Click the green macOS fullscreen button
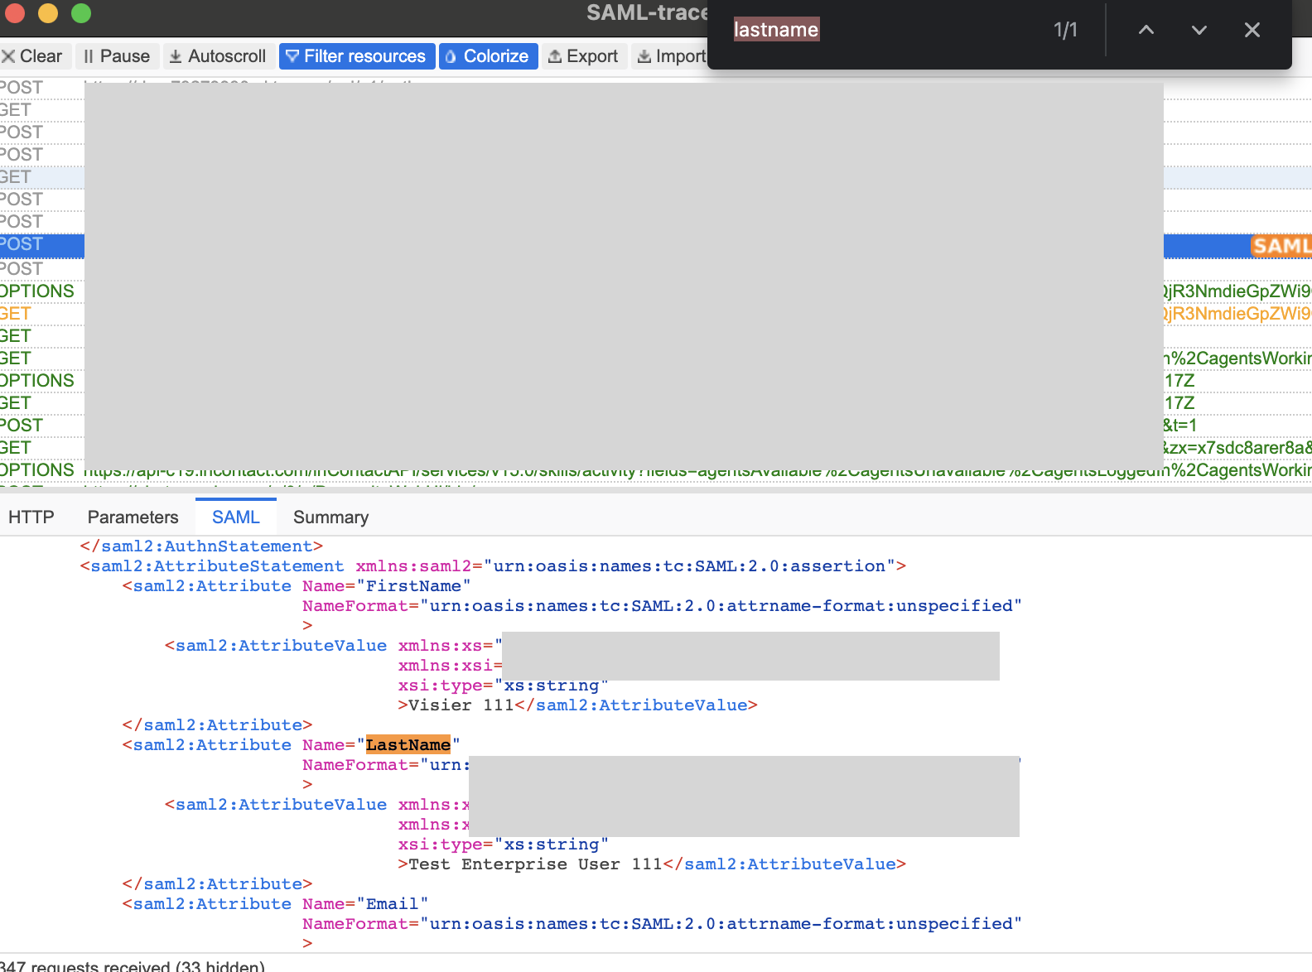This screenshot has height=972, width=1312. [81, 13]
